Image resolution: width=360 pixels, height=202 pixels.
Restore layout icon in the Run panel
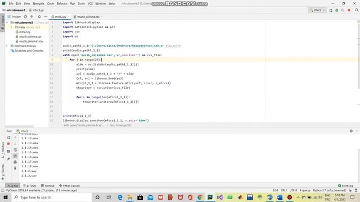[x=8, y=151]
